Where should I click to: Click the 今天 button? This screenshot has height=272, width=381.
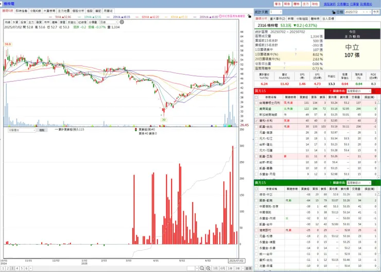(x=376, y=12)
